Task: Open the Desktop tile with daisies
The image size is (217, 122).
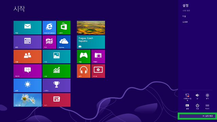Action: point(27,100)
